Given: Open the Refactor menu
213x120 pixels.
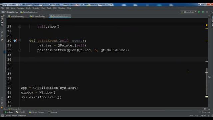Looking at the screenshot, I should 36,8.
